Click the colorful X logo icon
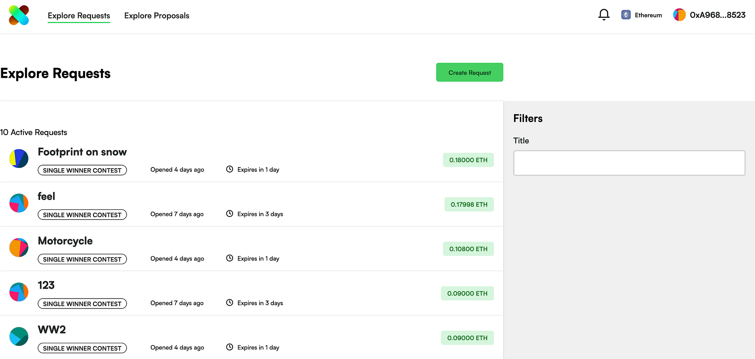 (x=19, y=15)
